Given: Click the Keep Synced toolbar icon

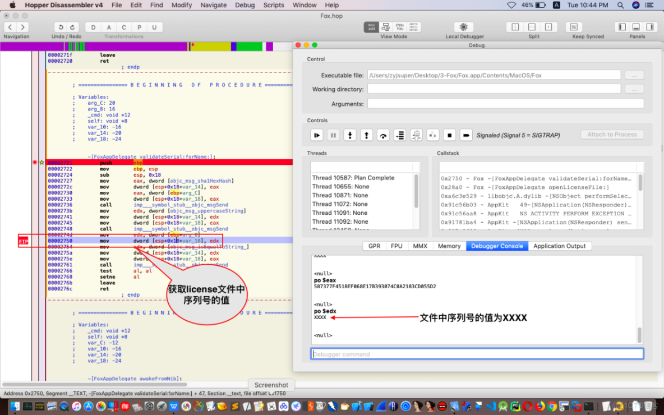Looking at the screenshot, I should point(574,26).
